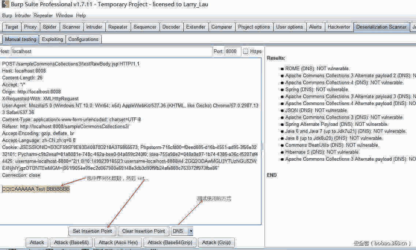Screen dimensions: 416x250
Task: Enable the Https checkbox
Action: click(246, 51)
